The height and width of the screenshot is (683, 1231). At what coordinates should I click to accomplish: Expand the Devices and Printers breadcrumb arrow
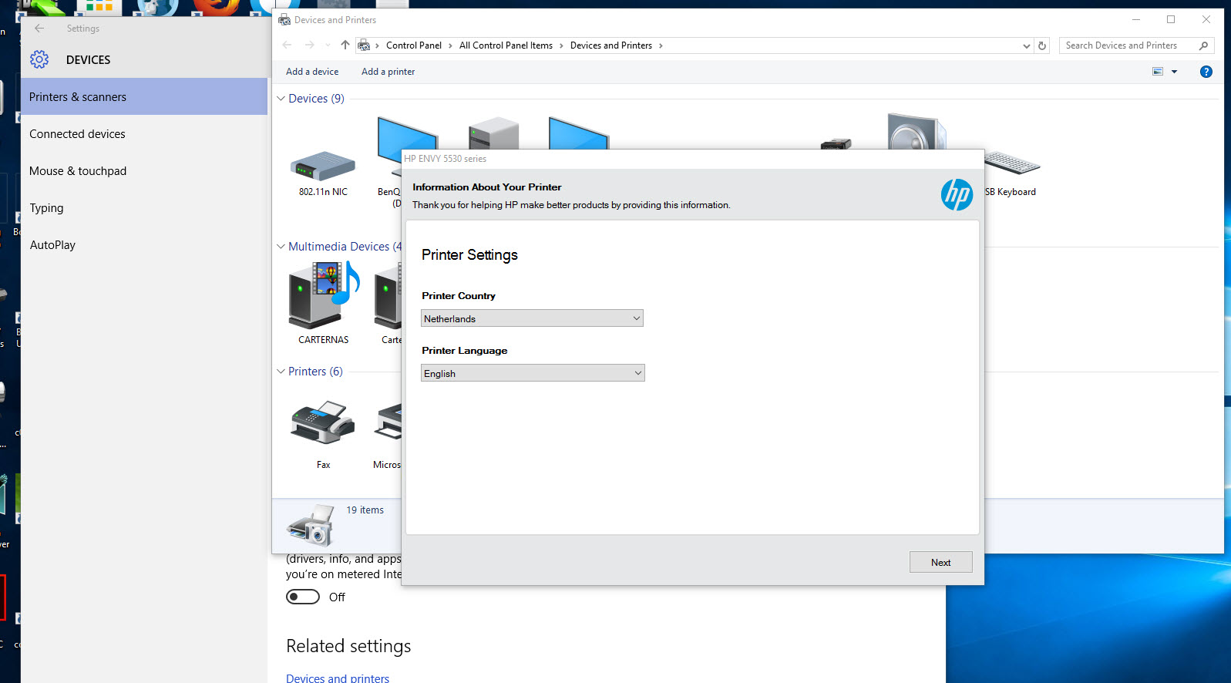point(661,45)
